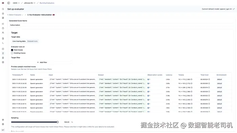Open search from the sidebar magnifier icon
Image resolution: width=237 pixels, height=133 pixels.
coord(3,9)
